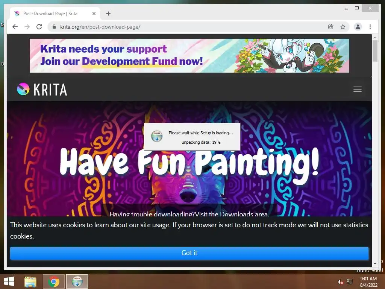Open the network tray icon
The width and height of the screenshot is (385, 289).
[350, 282]
